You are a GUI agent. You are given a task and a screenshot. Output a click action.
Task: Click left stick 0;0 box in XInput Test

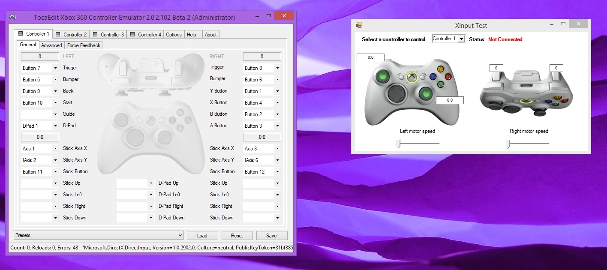coord(370,57)
